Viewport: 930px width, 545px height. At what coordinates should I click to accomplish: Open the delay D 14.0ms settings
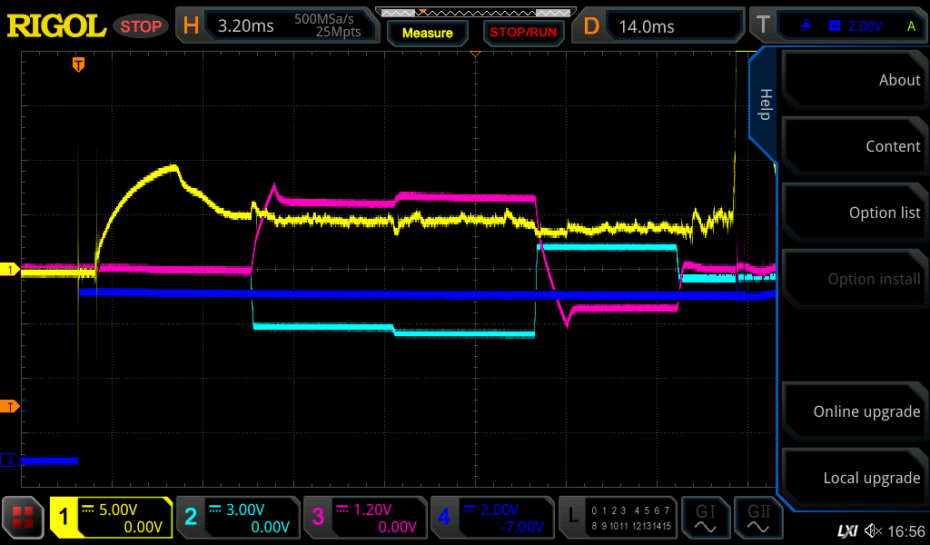pyautogui.click(x=661, y=26)
